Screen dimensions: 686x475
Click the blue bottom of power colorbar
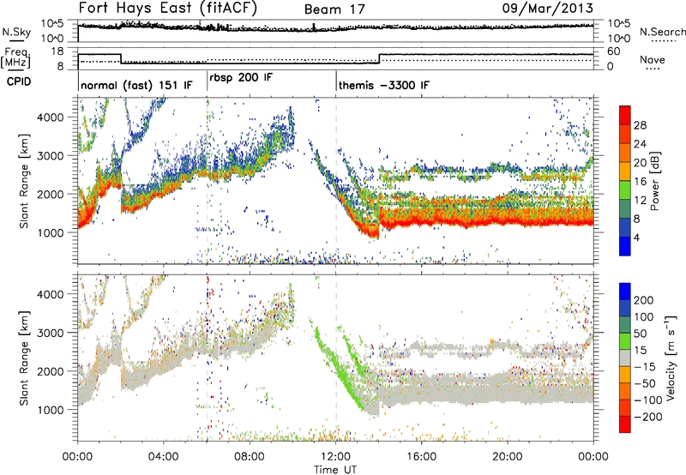[x=625, y=246]
